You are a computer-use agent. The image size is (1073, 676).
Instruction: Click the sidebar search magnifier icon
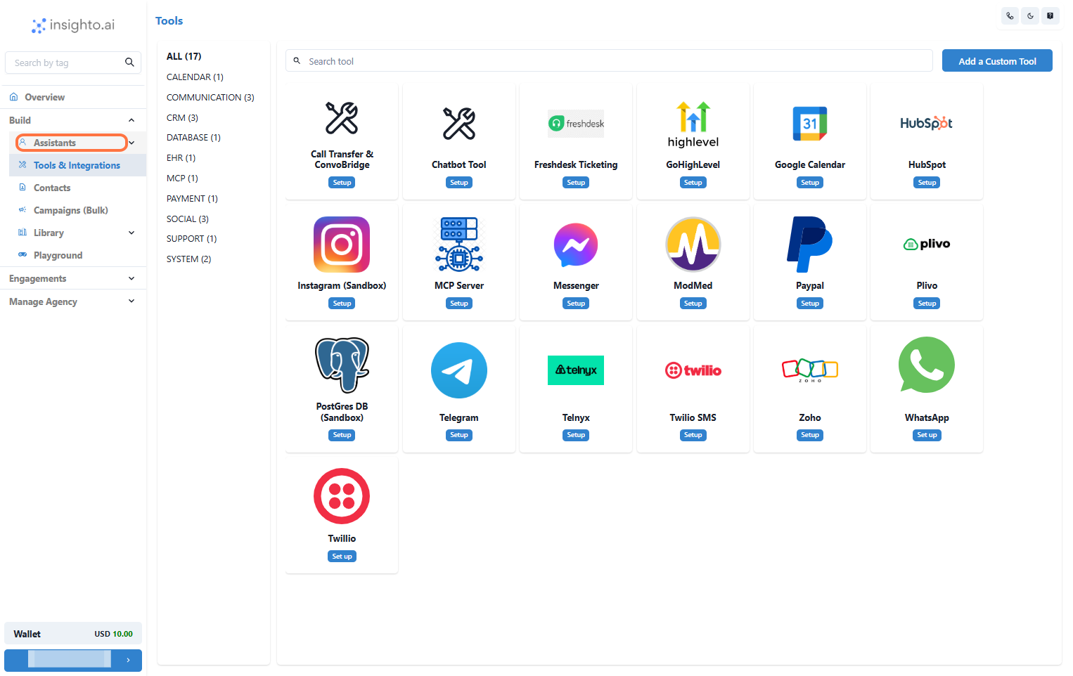(129, 62)
